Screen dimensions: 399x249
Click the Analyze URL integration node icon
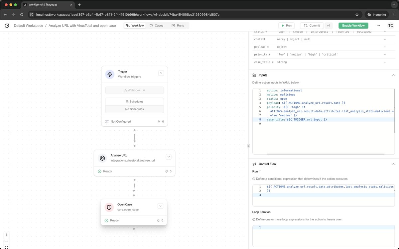pos(102,158)
